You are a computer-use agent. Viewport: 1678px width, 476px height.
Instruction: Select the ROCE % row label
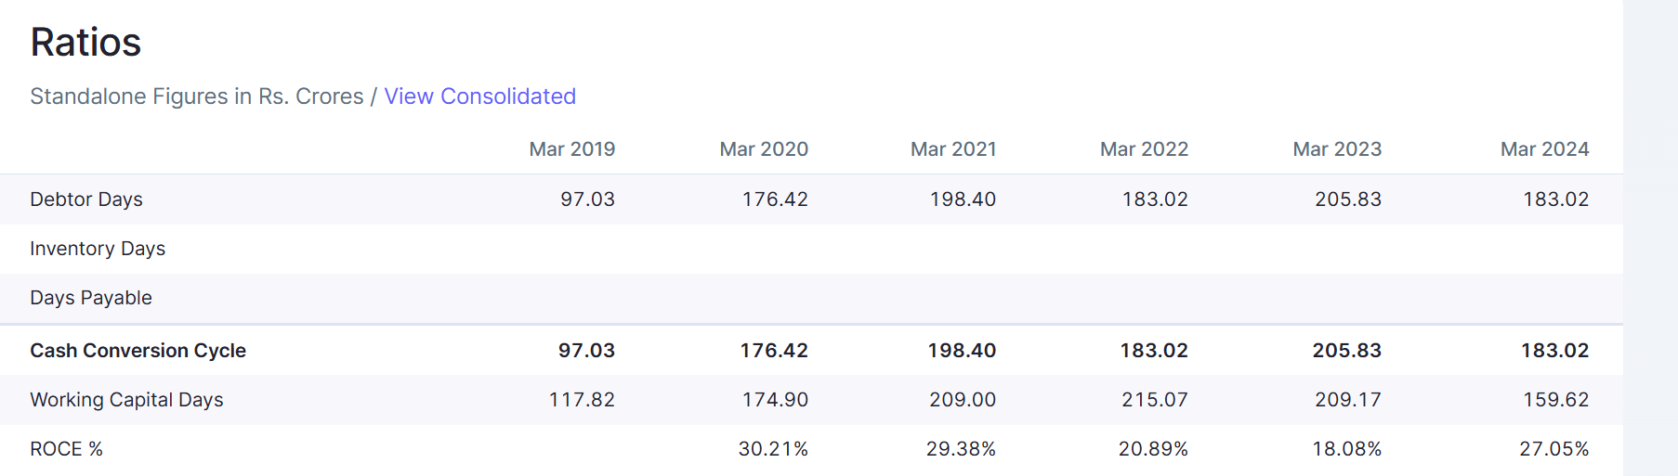66,449
